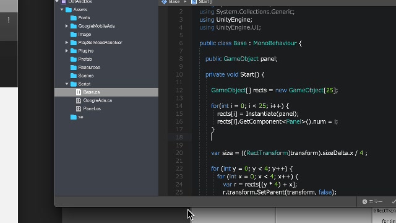Image resolution: width=396 pixels, height=223 pixels.
Task: Select Scenes folder name
Action: tap(86, 76)
